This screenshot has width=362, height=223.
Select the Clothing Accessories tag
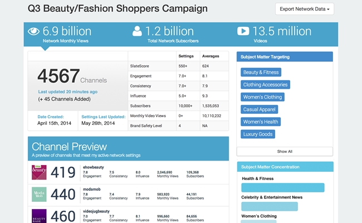266,85
